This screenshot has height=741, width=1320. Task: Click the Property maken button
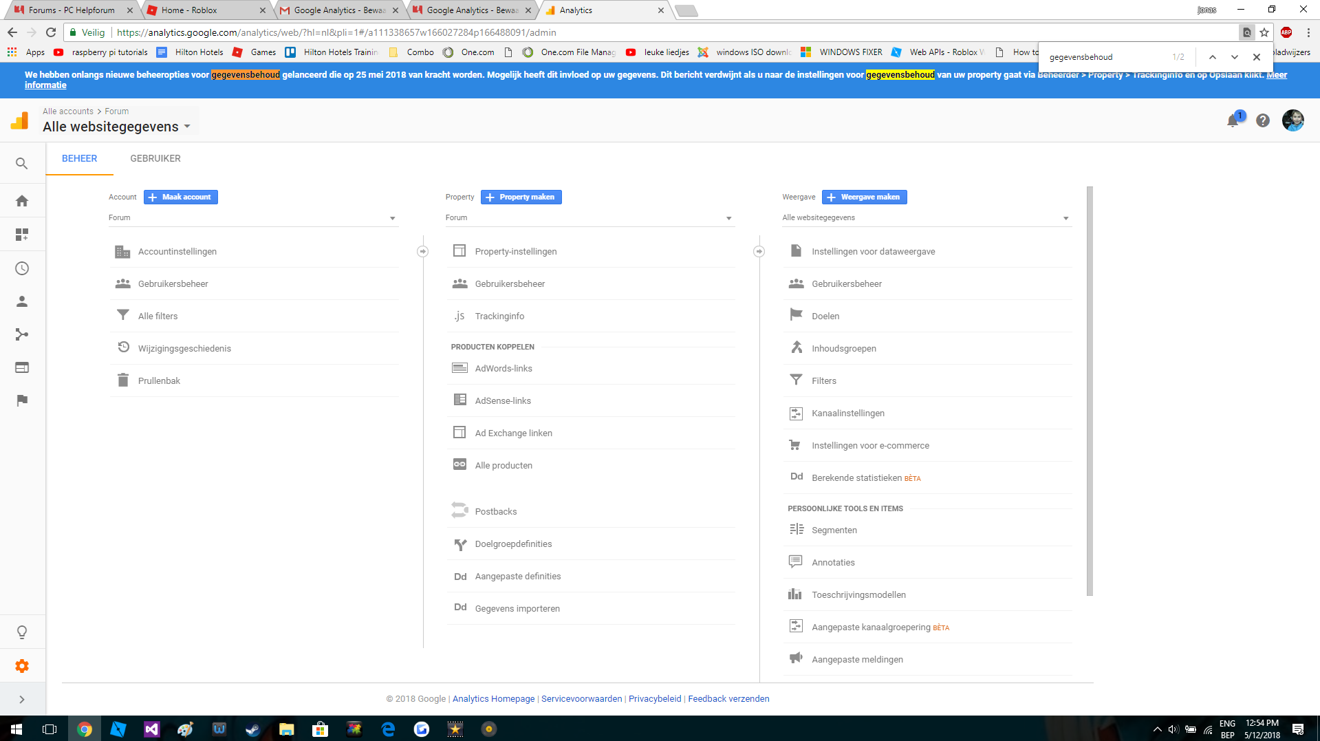(521, 197)
